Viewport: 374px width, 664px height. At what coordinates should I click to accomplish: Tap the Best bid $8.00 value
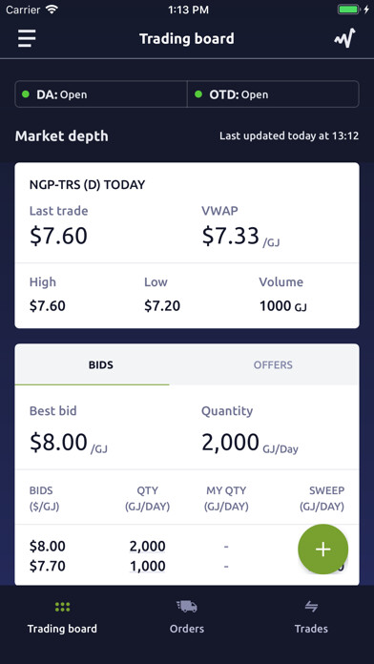click(58, 442)
